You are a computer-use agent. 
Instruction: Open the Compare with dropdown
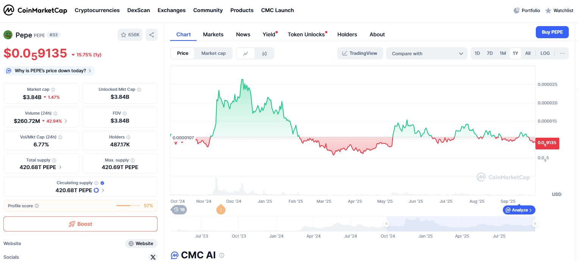tap(427, 54)
